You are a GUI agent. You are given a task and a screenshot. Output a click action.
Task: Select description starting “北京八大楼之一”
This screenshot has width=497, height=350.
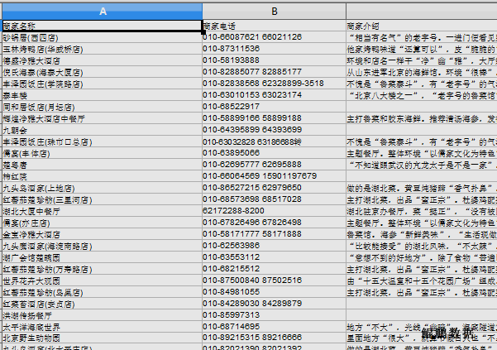422,95
